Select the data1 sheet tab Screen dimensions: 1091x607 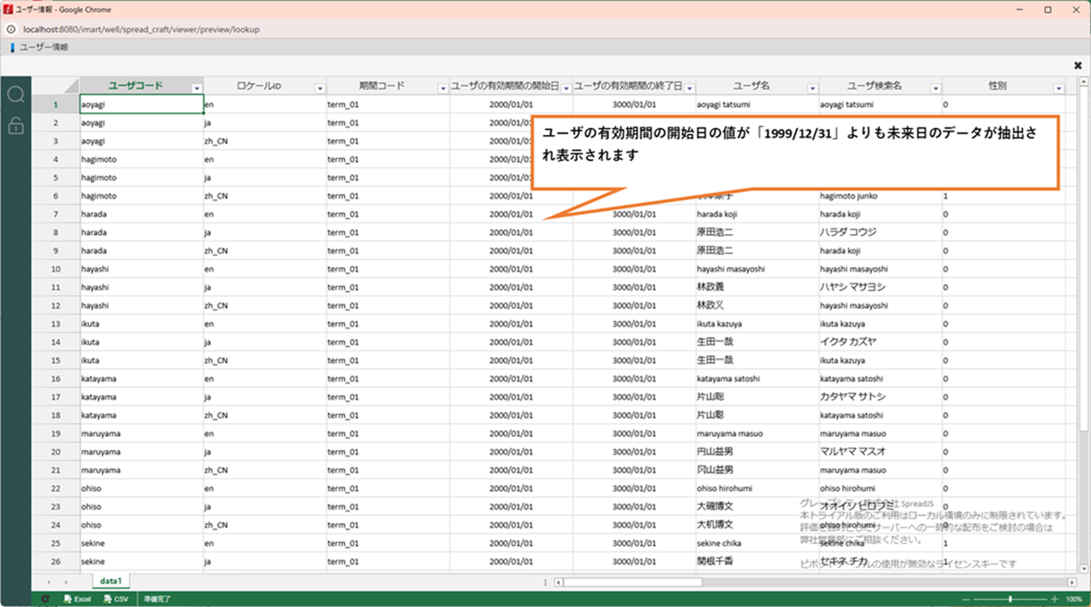coord(111,581)
